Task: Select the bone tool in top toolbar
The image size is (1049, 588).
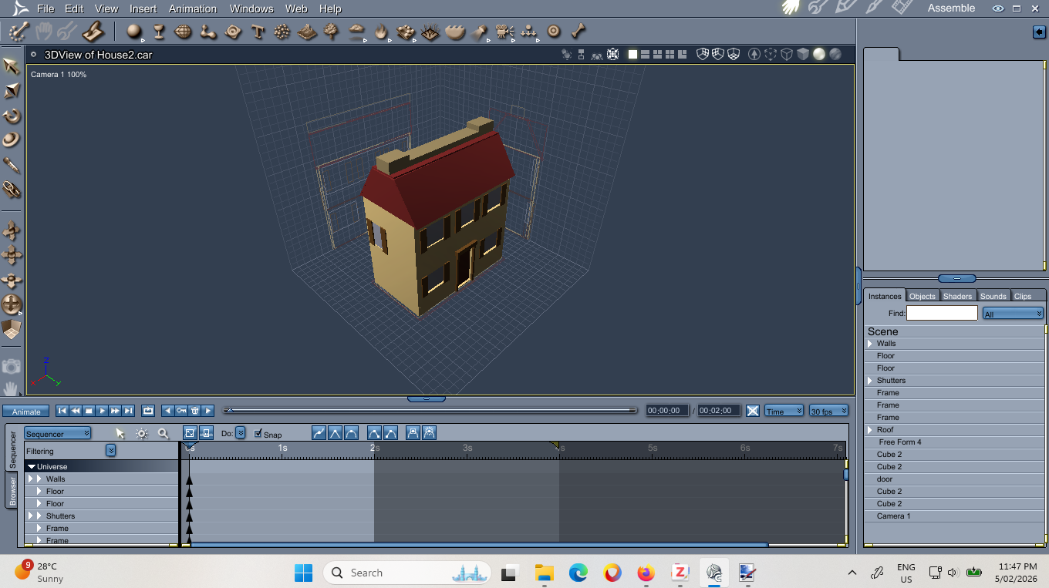Action: tap(578, 32)
